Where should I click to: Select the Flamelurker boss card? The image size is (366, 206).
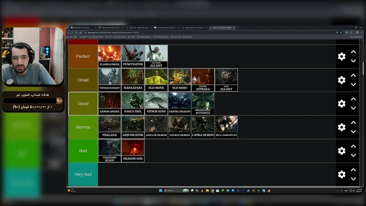point(110,56)
